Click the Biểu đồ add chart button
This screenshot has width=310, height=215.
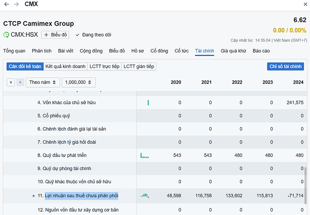(x=55, y=35)
